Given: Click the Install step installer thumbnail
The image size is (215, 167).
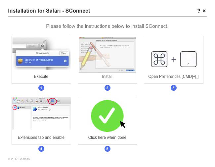Looking at the screenshot, I should 107,55.
